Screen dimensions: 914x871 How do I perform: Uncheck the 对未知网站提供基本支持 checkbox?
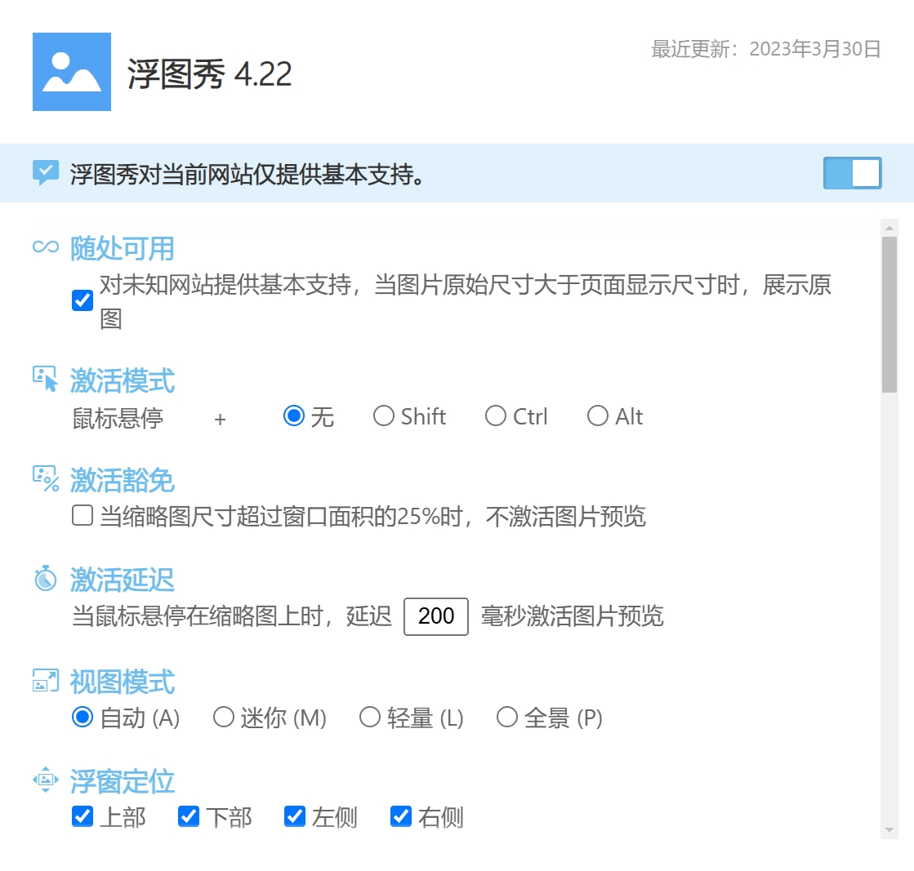tap(82, 300)
